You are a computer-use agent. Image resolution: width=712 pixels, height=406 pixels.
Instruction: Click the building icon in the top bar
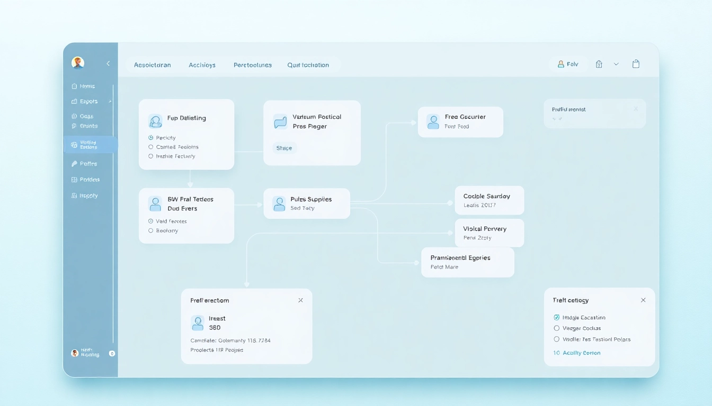point(599,64)
